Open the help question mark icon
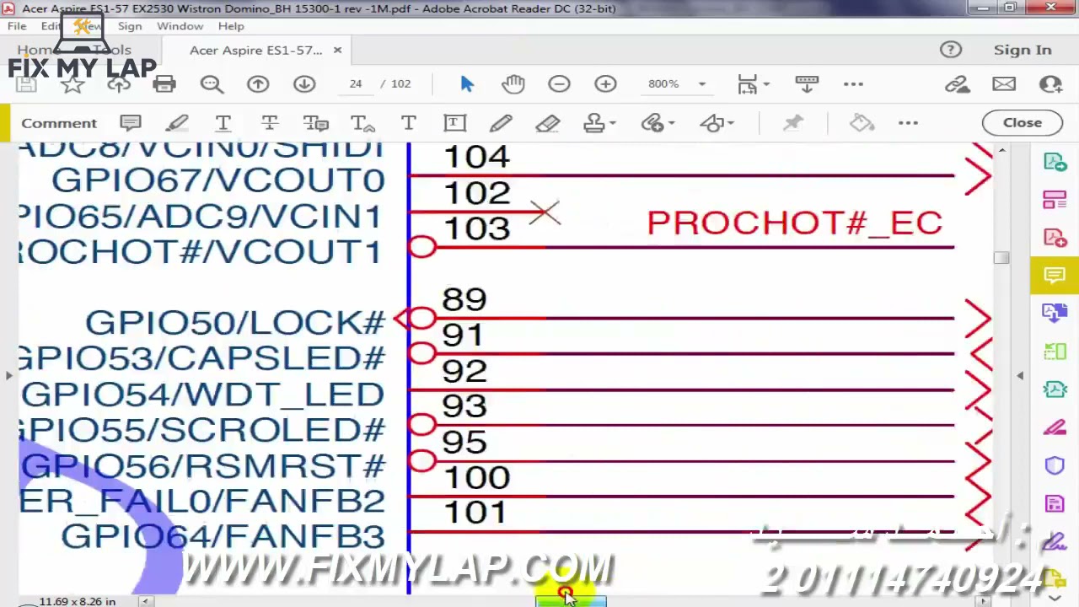Image resolution: width=1079 pixels, height=607 pixels. [x=951, y=50]
